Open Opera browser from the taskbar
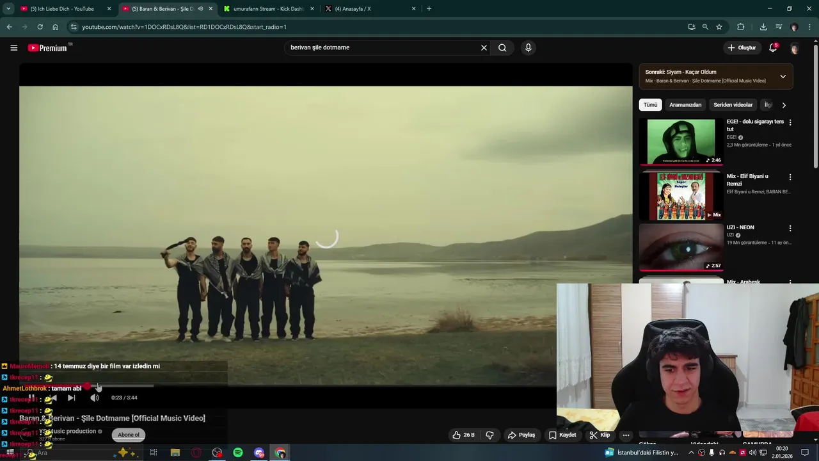 pos(196,453)
